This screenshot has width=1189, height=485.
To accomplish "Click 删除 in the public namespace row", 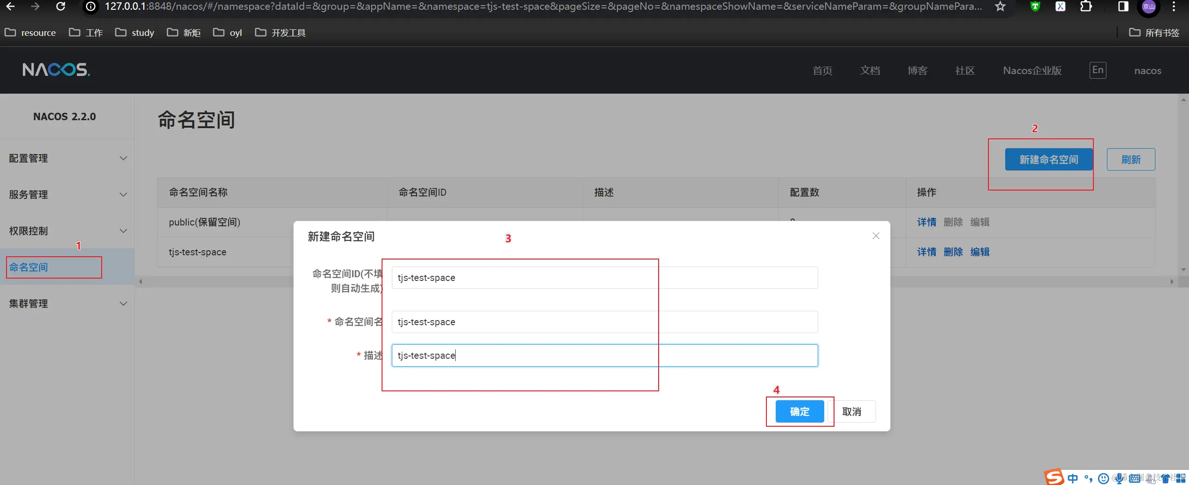I will pos(953,222).
